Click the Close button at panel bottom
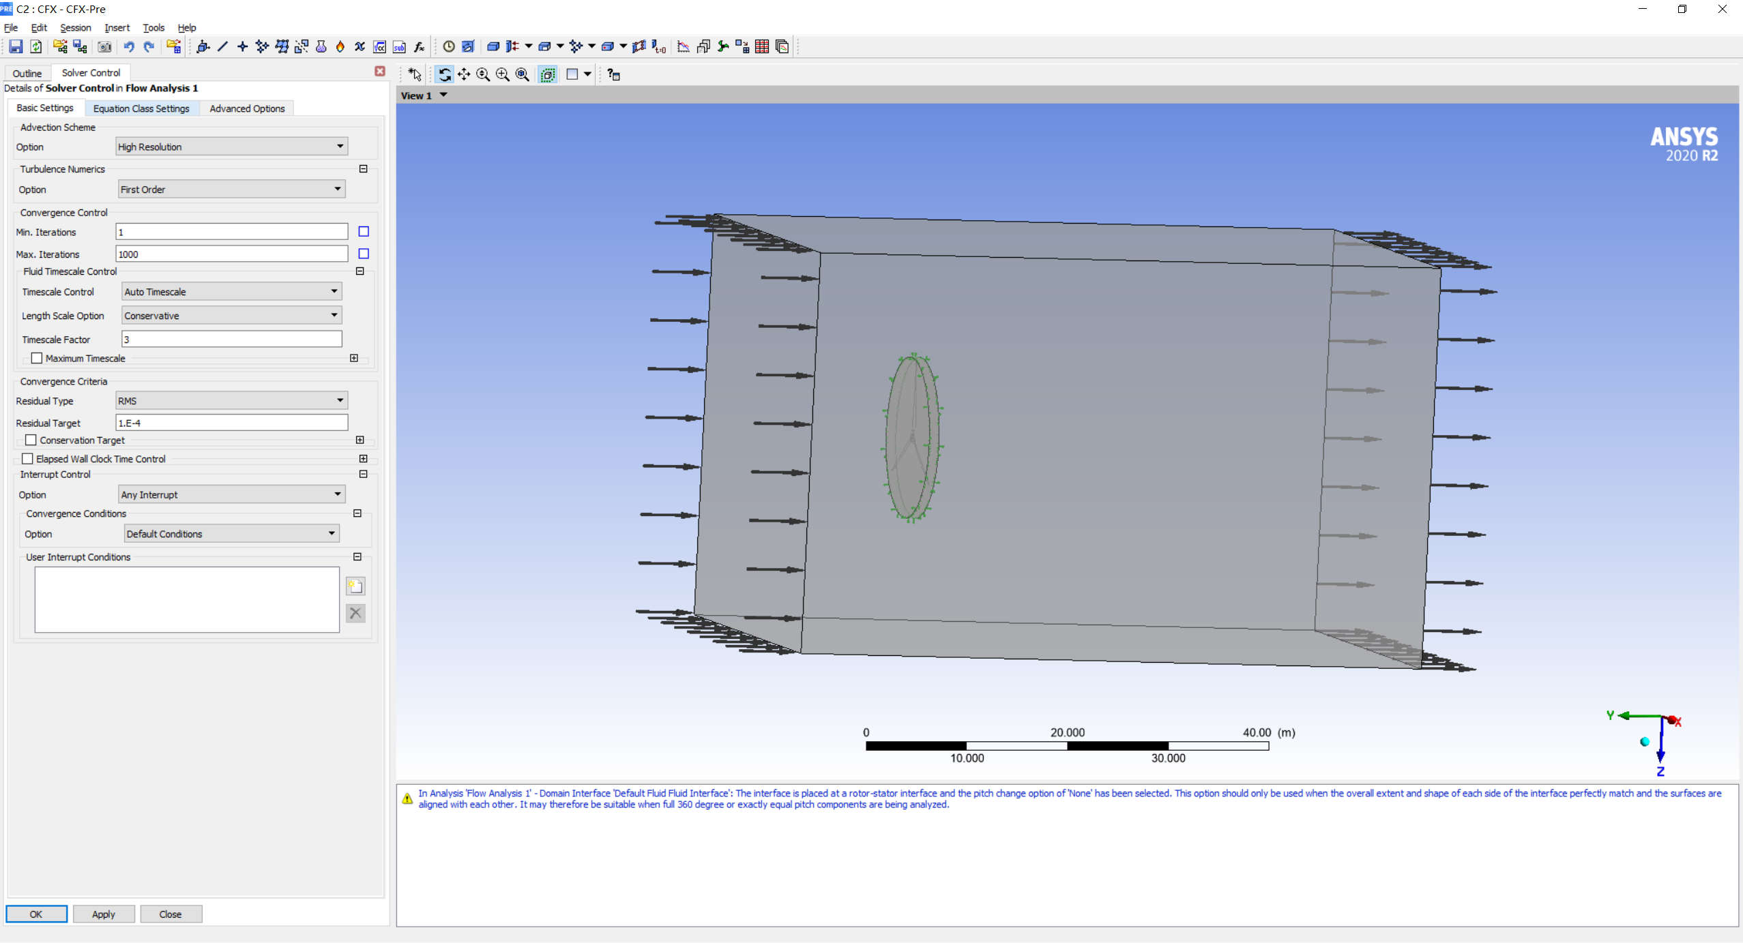This screenshot has width=1743, height=943. tap(171, 914)
